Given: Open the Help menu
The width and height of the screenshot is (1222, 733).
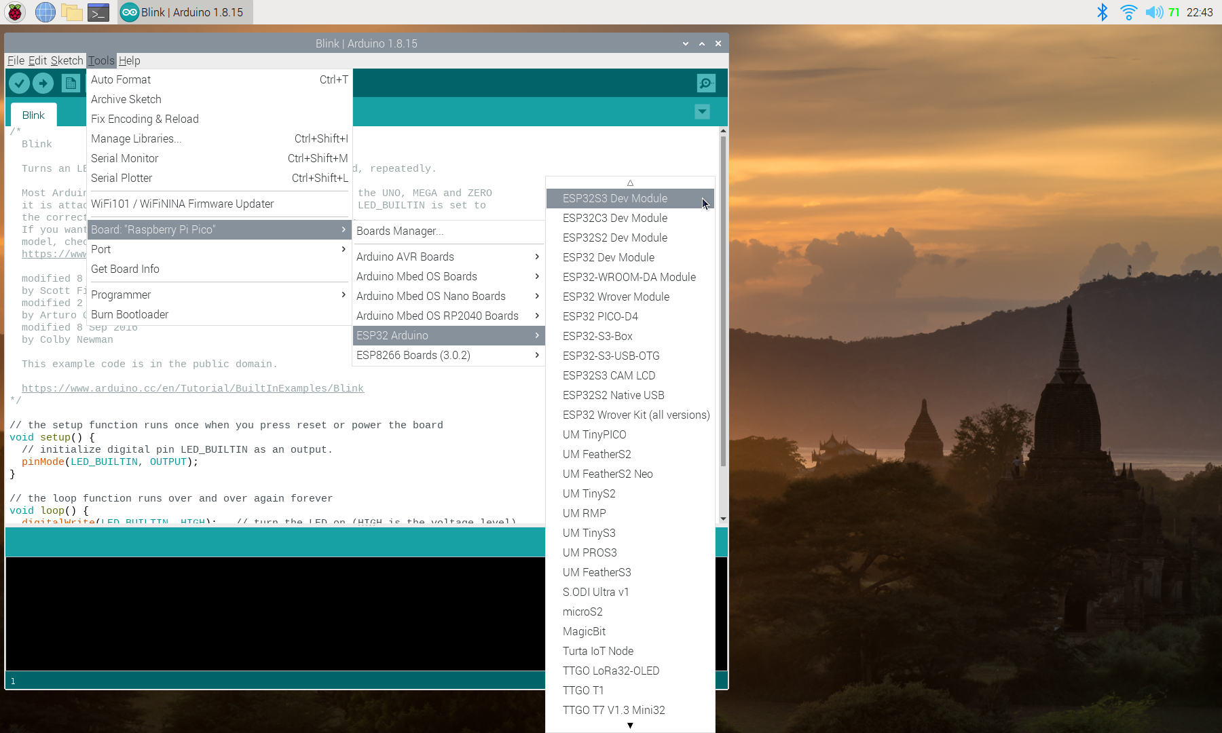Looking at the screenshot, I should 129,60.
